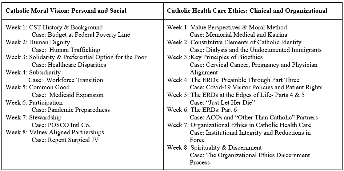This screenshot has height=171, width=344.
Task: Select "Week 4: Subsidiarity" in left column
Action: [33, 72]
